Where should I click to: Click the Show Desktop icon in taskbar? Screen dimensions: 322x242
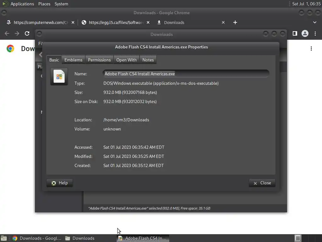click(x=4, y=238)
